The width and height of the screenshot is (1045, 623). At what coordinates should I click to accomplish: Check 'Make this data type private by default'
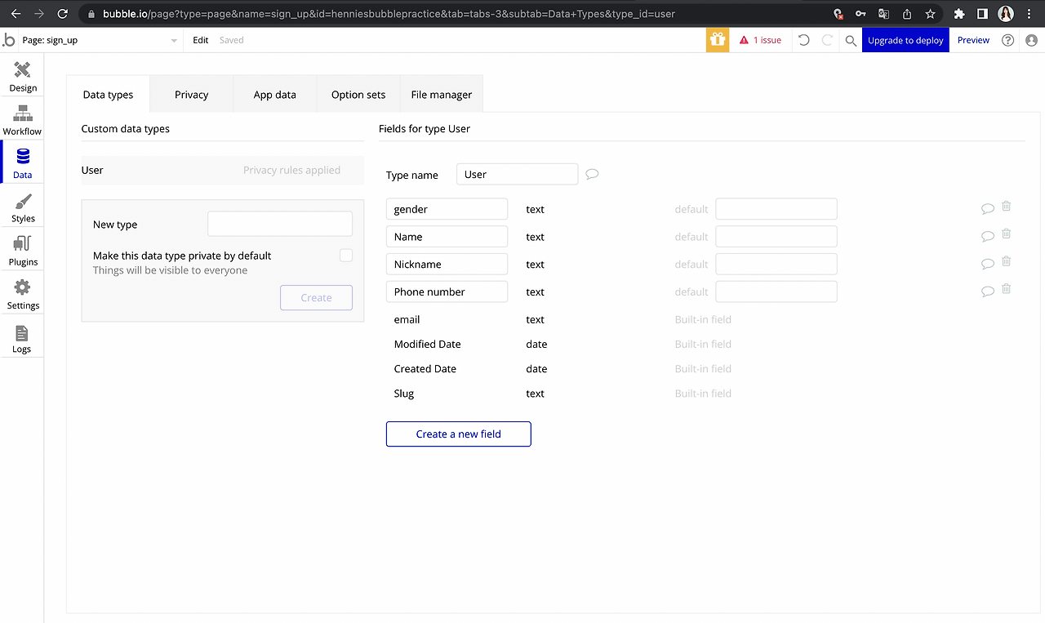tap(346, 256)
